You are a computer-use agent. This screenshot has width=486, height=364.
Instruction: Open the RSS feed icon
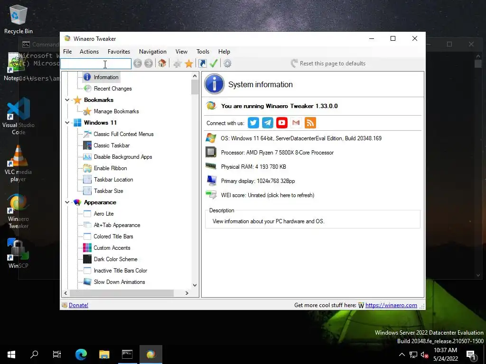tap(310, 123)
